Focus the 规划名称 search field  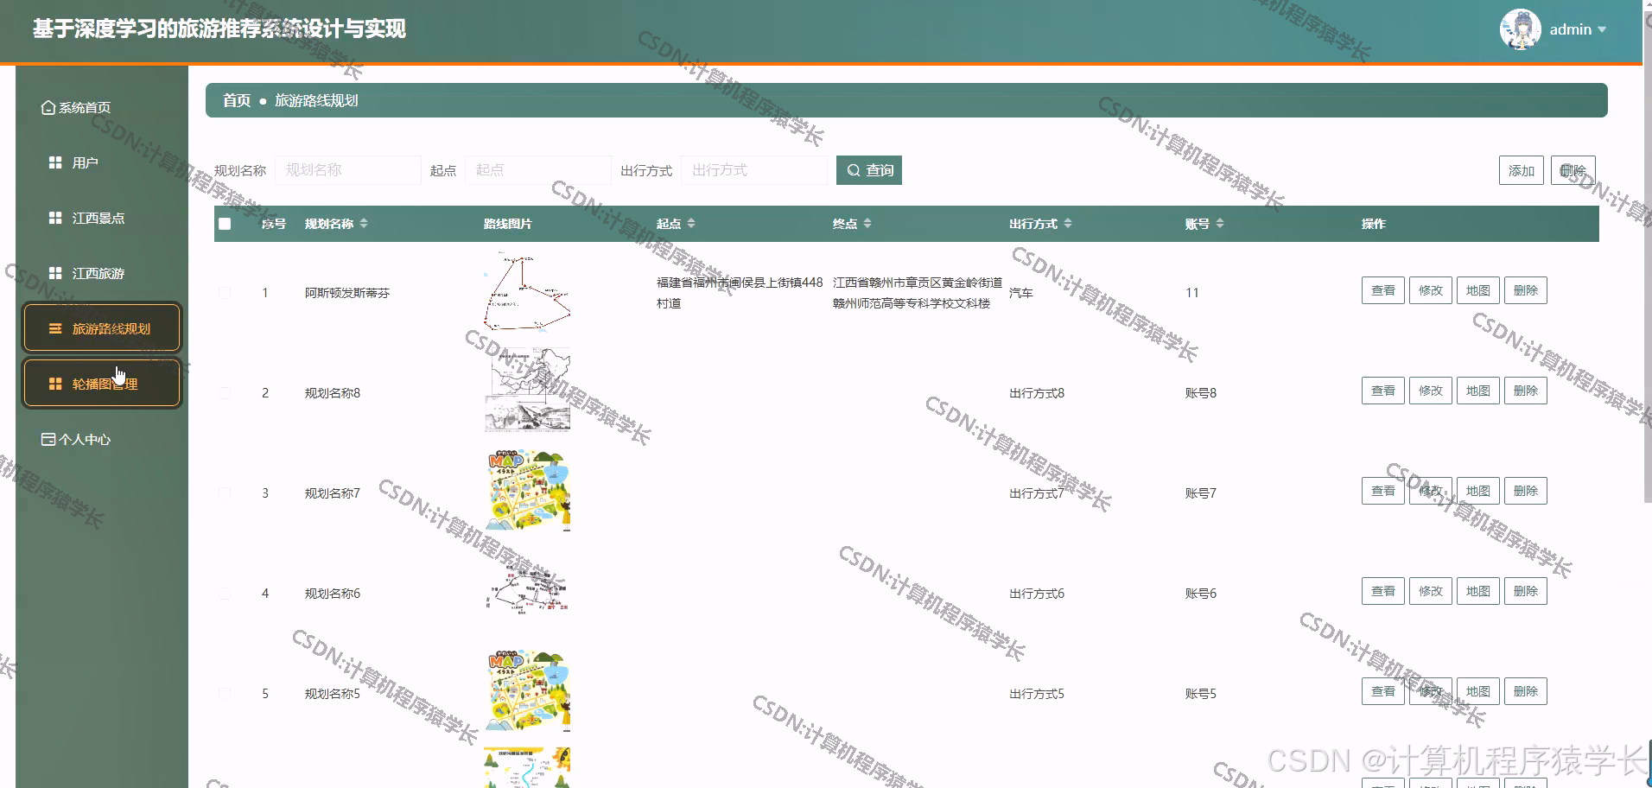pyautogui.click(x=348, y=170)
